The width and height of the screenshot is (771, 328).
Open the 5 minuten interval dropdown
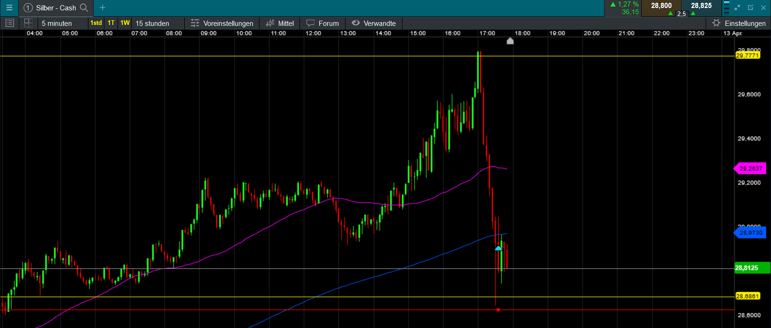(x=63, y=23)
